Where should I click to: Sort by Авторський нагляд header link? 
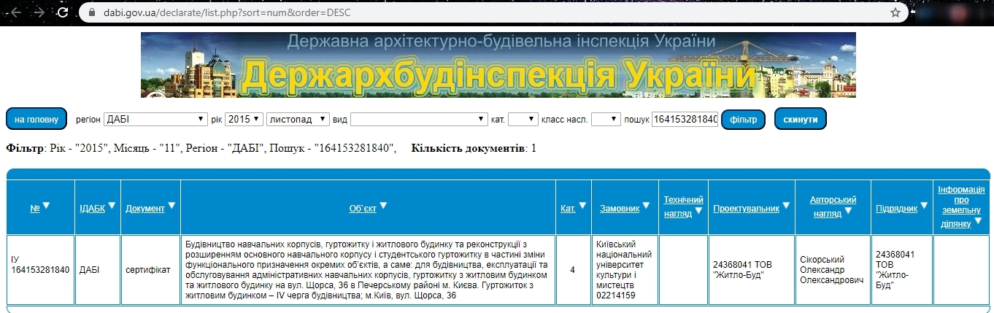tap(833, 206)
